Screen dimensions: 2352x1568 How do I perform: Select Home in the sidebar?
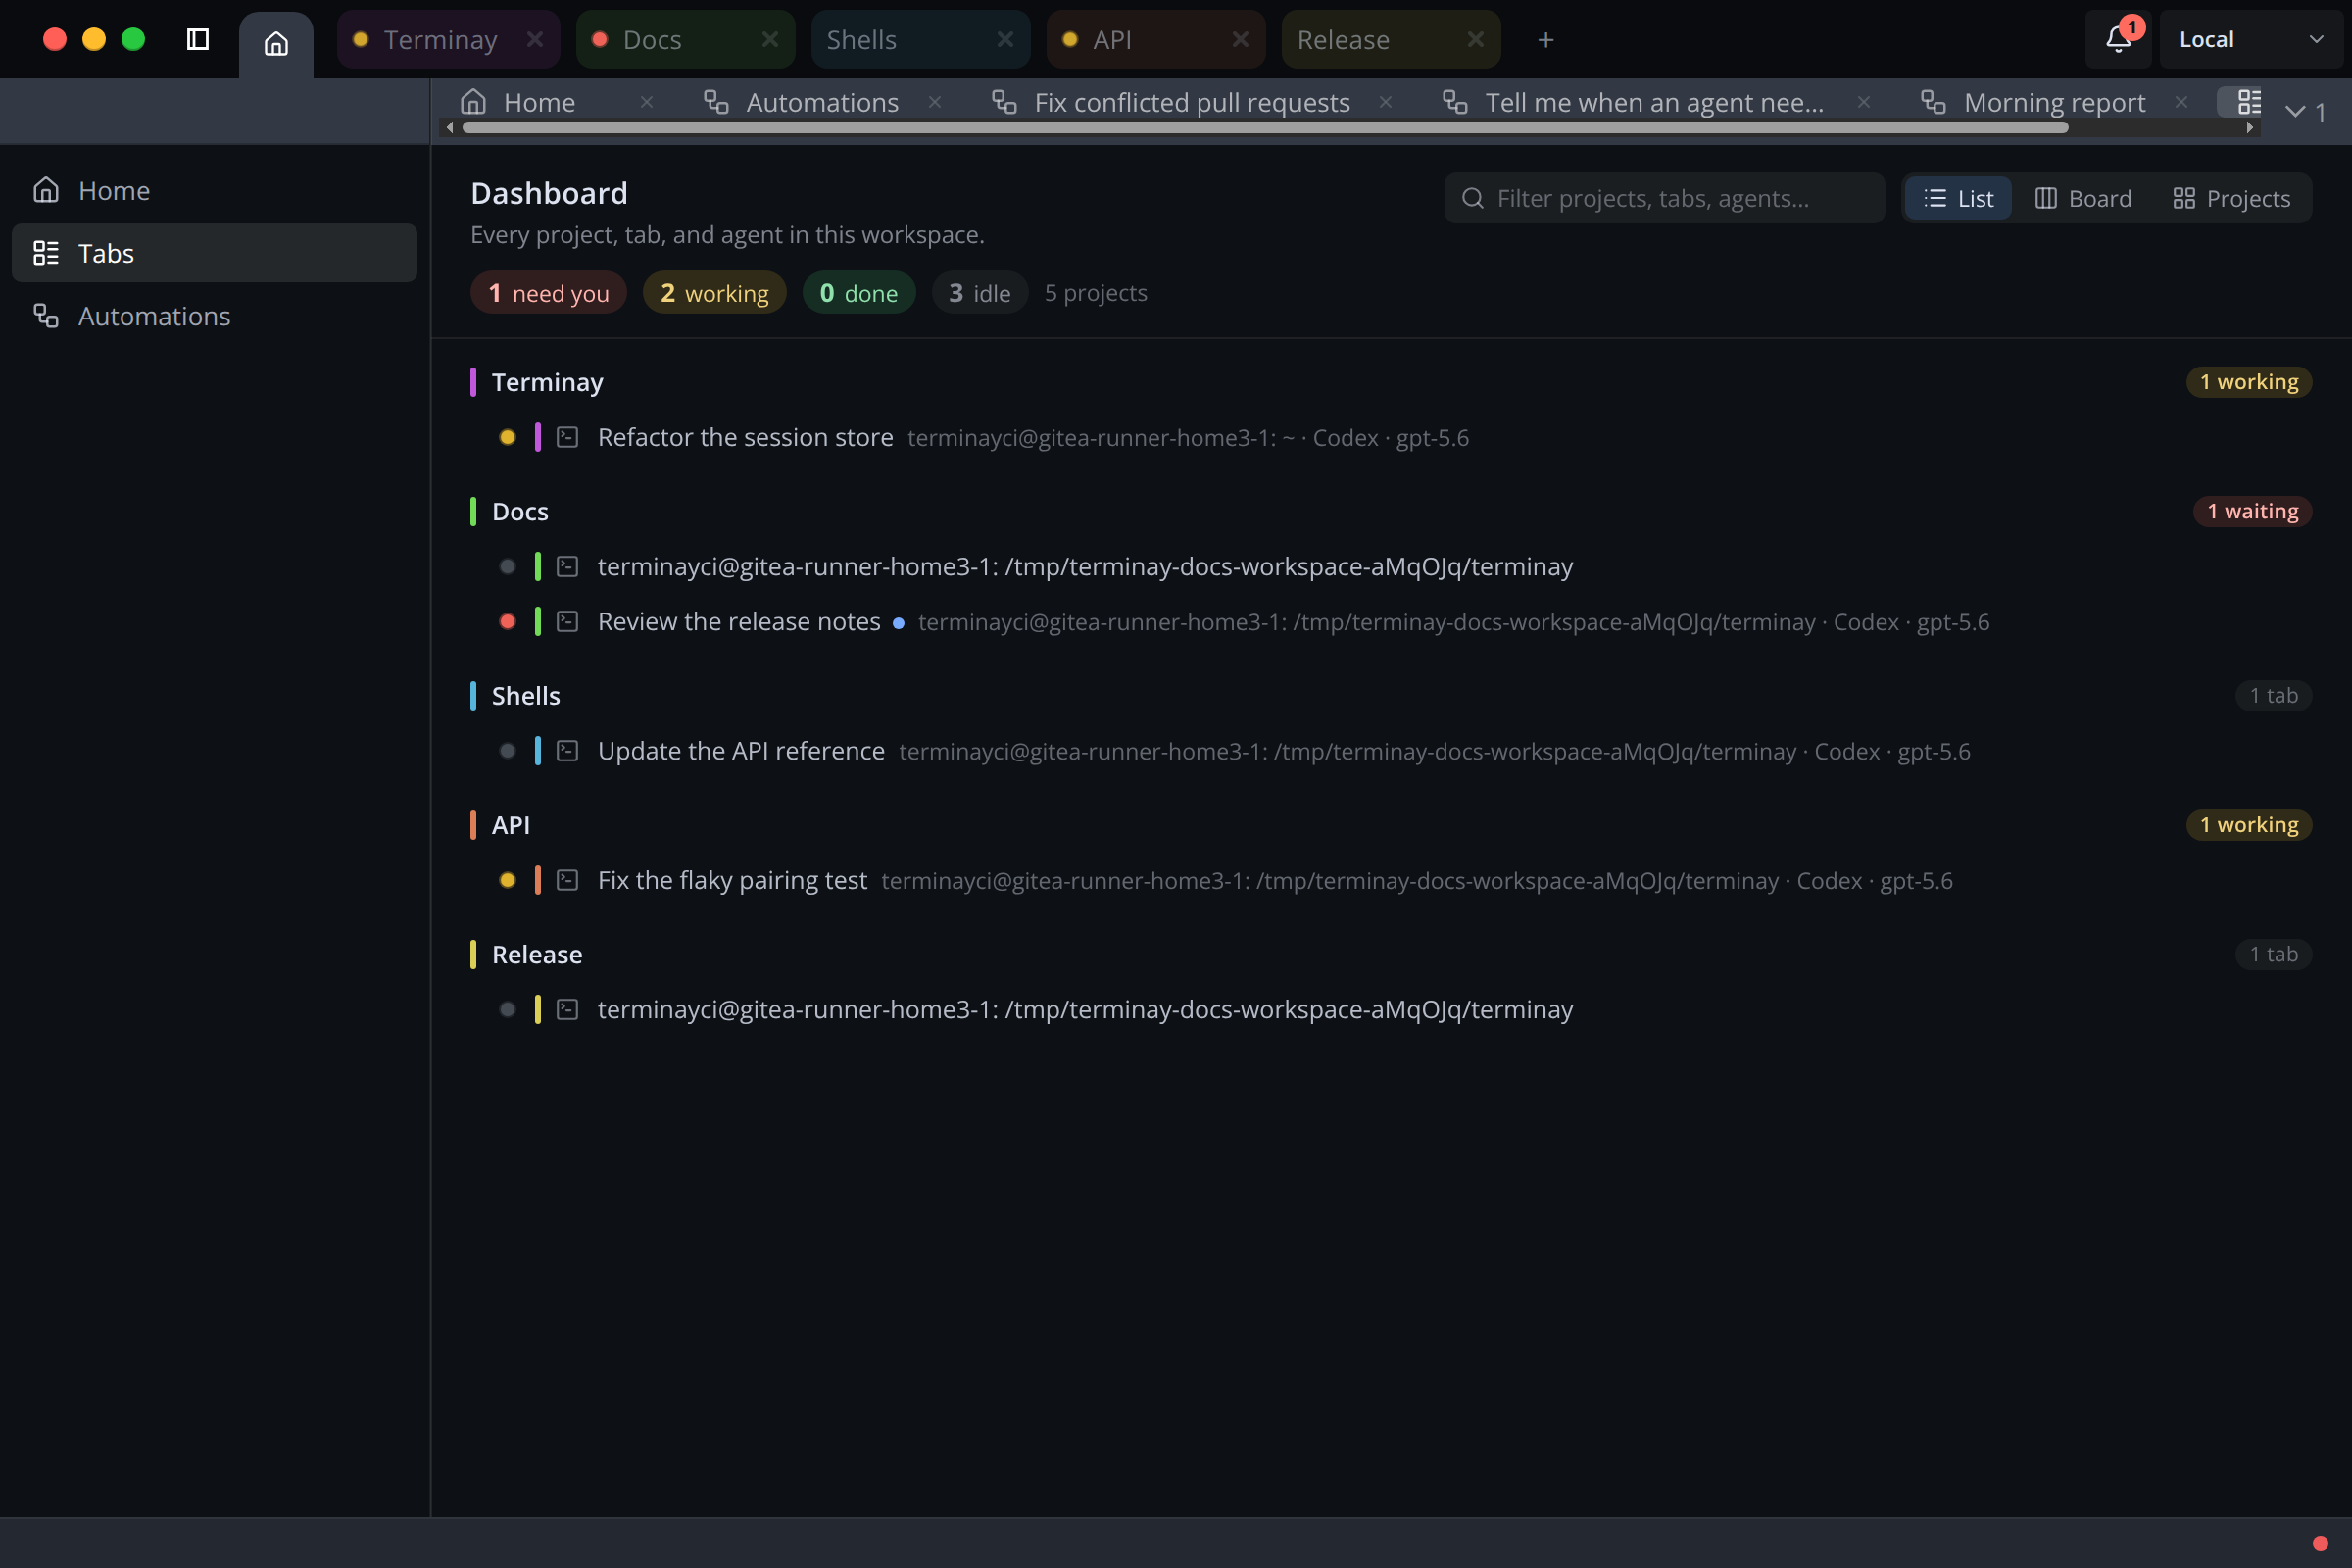(x=214, y=190)
